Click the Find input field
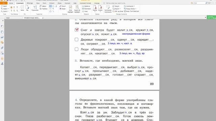Screen dimensions: 216x121 [x=199, y=3]
